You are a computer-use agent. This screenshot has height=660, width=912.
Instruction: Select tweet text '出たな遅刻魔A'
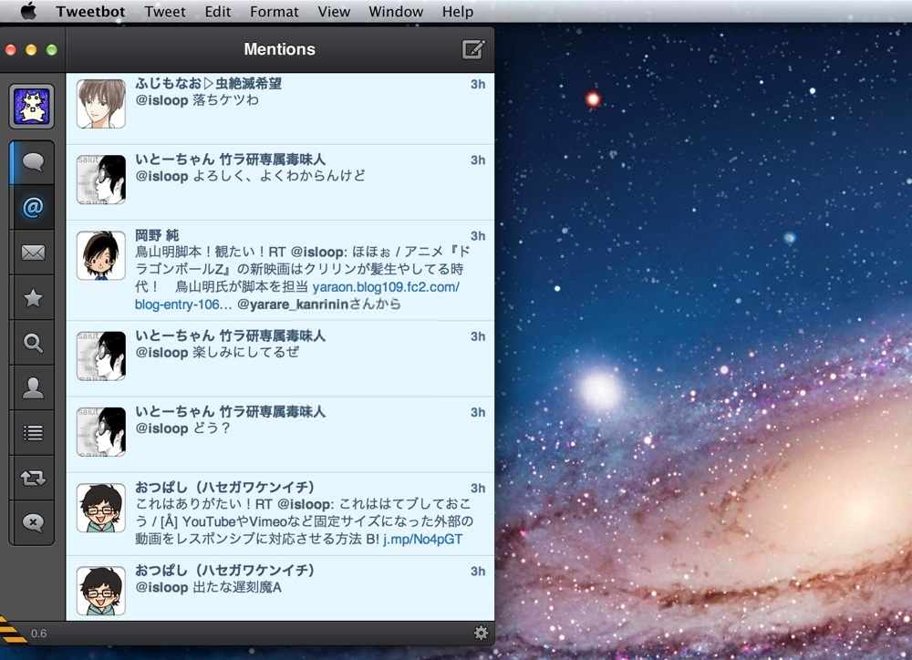[237, 587]
